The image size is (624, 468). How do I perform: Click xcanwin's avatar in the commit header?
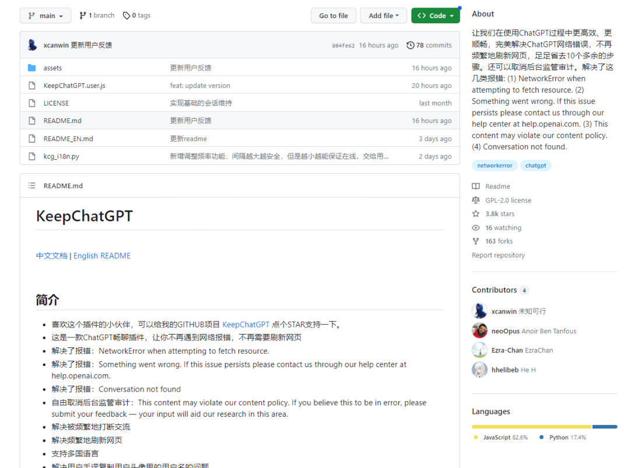pos(32,45)
